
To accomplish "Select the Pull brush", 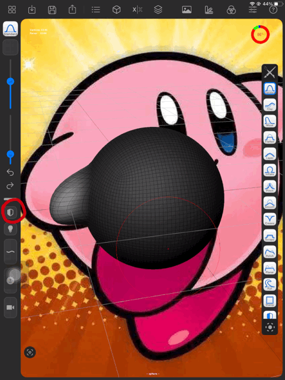I will pyautogui.click(x=270, y=285).
